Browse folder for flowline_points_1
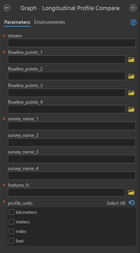This screenshot has height=253, width=140. click(x=131, y=60)
